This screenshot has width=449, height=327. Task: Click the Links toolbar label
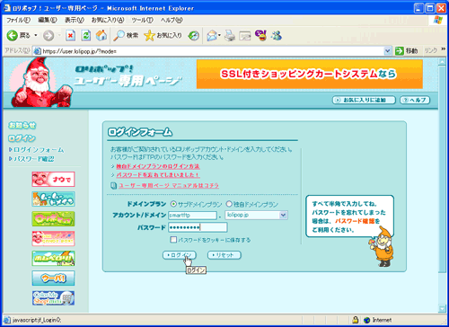[x=431, y=51]
